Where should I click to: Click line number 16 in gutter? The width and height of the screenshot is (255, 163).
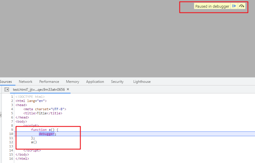tap(11, 159)
